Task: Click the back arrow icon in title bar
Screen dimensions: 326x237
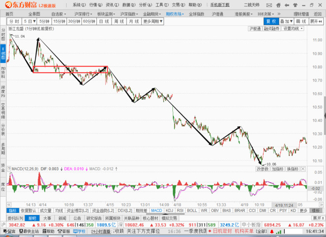Action: pyautogui.click(x=287, y=5)
